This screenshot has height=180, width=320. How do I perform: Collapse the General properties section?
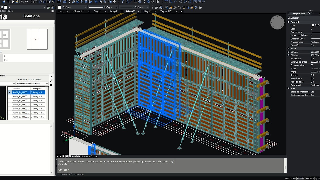[289, 22]
